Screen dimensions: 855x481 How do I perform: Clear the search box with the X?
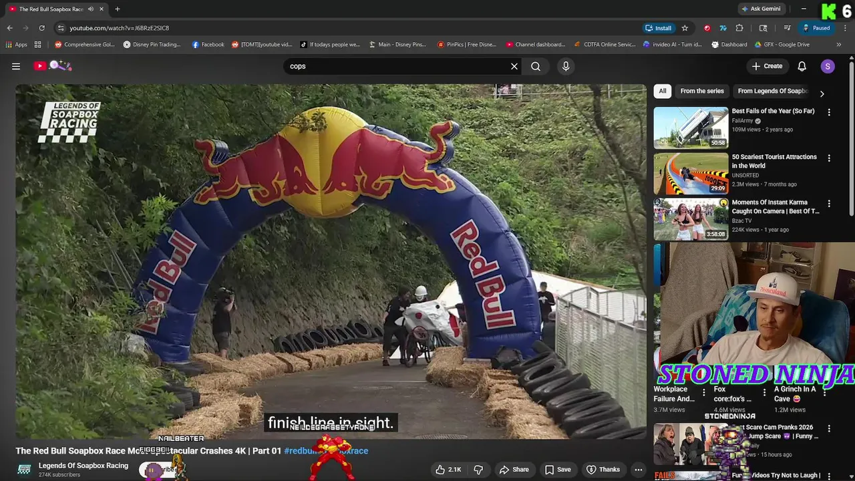tap(514, 66)
